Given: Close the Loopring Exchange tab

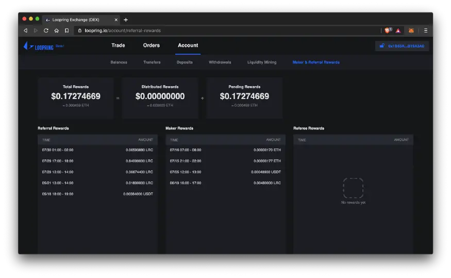Looking at the screenshot, I should click(x=116, y=20).
